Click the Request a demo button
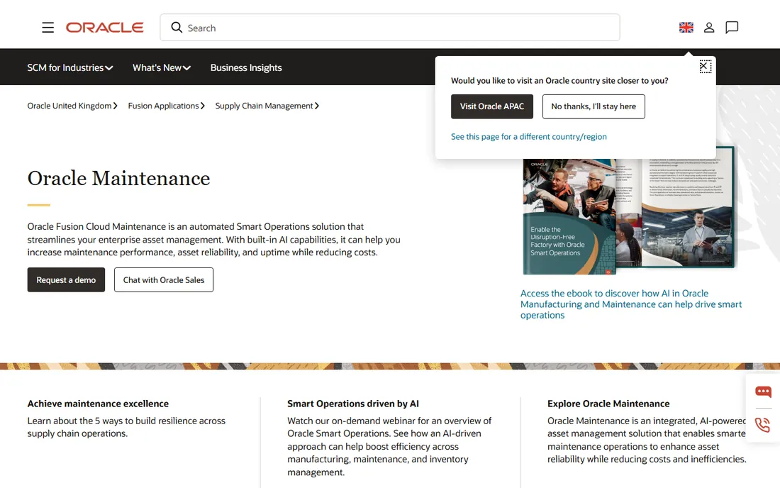 [66, 280]
